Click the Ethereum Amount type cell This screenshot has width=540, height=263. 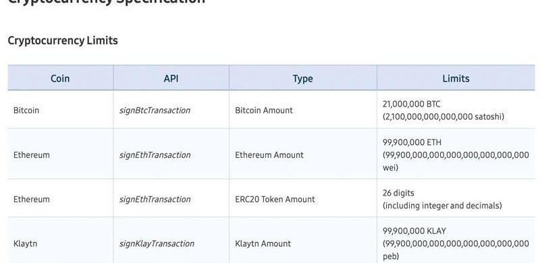[x=269, y=155]
